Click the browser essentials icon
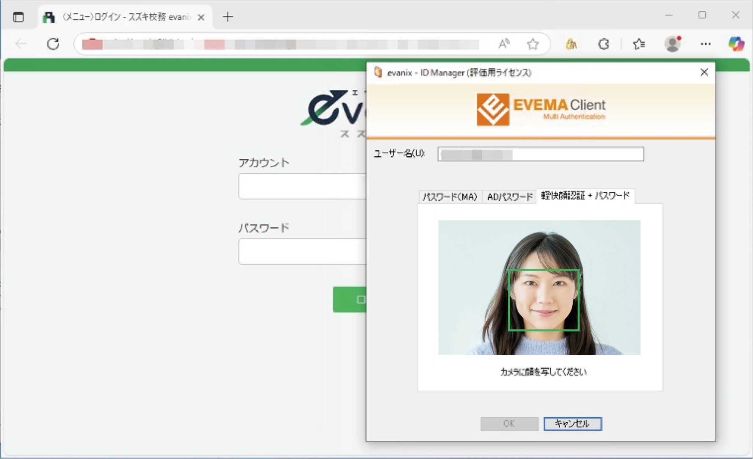Screen dimensions: 753x459 tap(603, 44)
